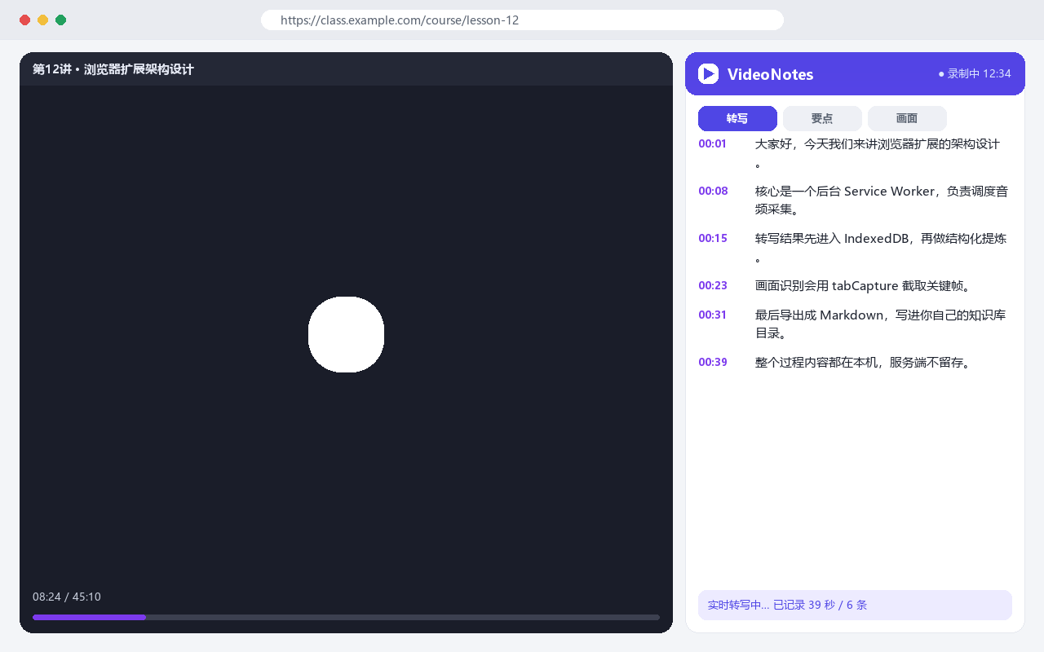The image size is (1044, 652).
Task: Click the 实时转写中 status bar
Action: coord(855,605)
